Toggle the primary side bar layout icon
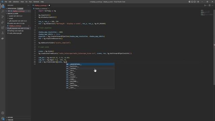Image resolution: width=215 pixels, height=121 pixels. pos(189,2)
